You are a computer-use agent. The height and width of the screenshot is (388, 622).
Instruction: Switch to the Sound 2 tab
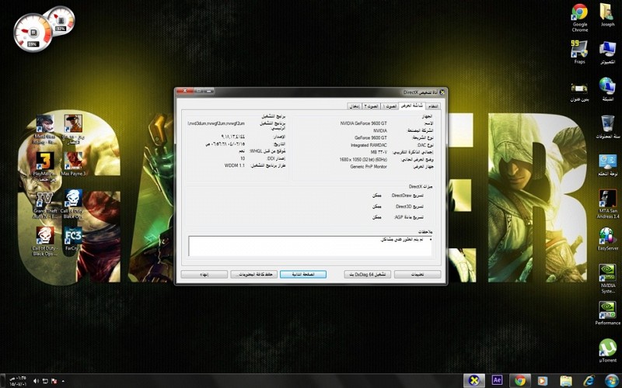(371, 106)
